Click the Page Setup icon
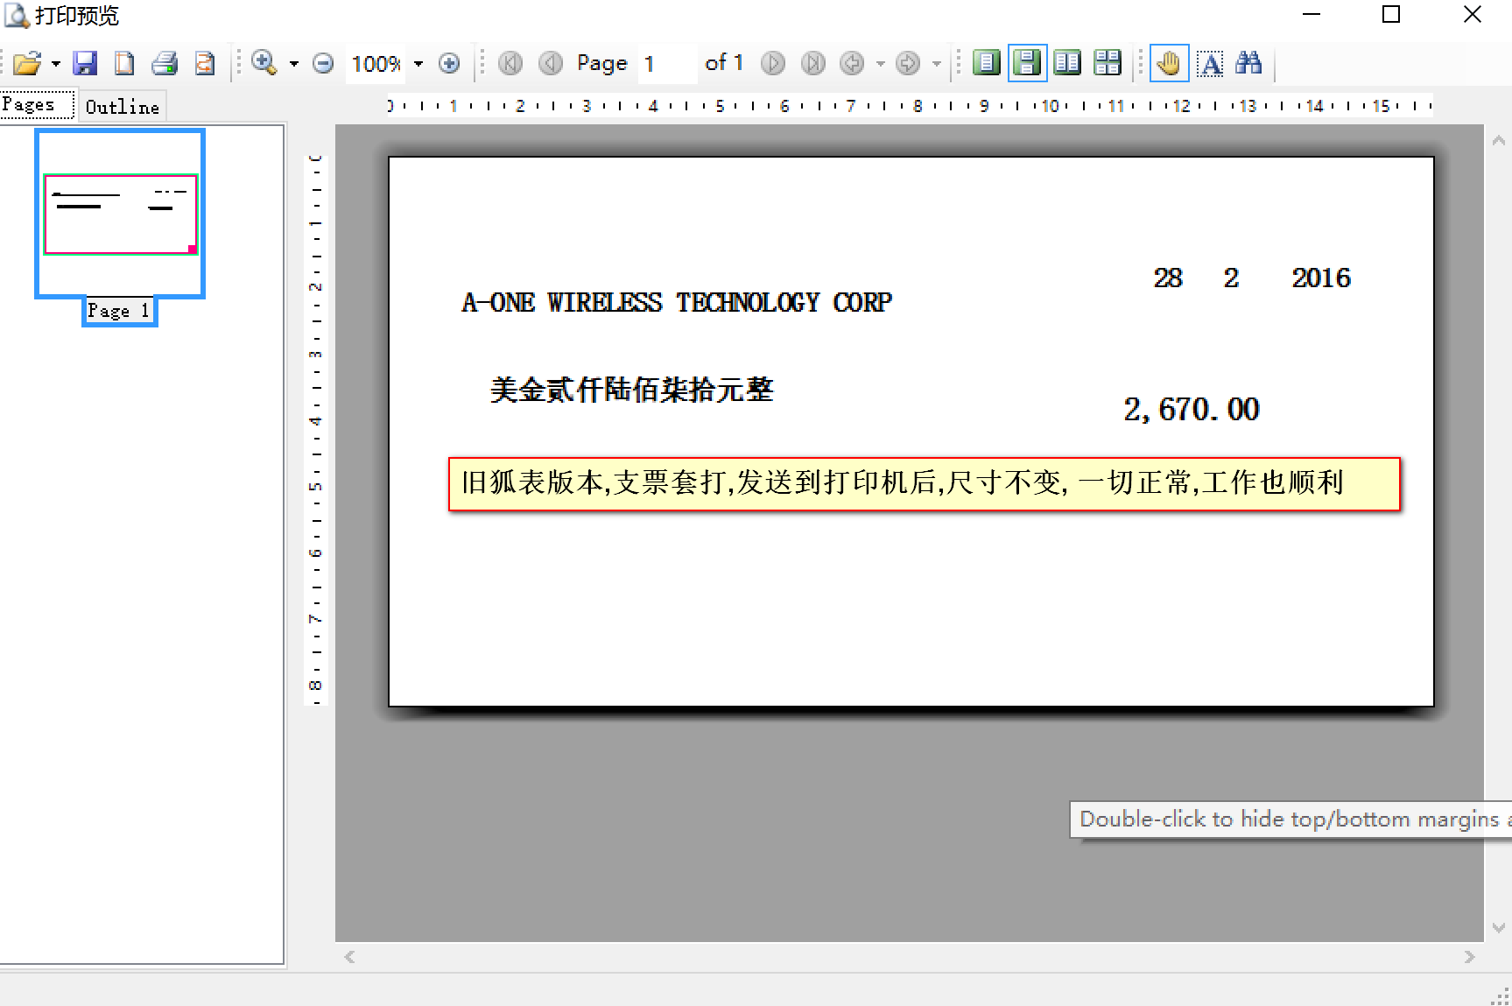1512x1006 pixels. tap(124, 63)
